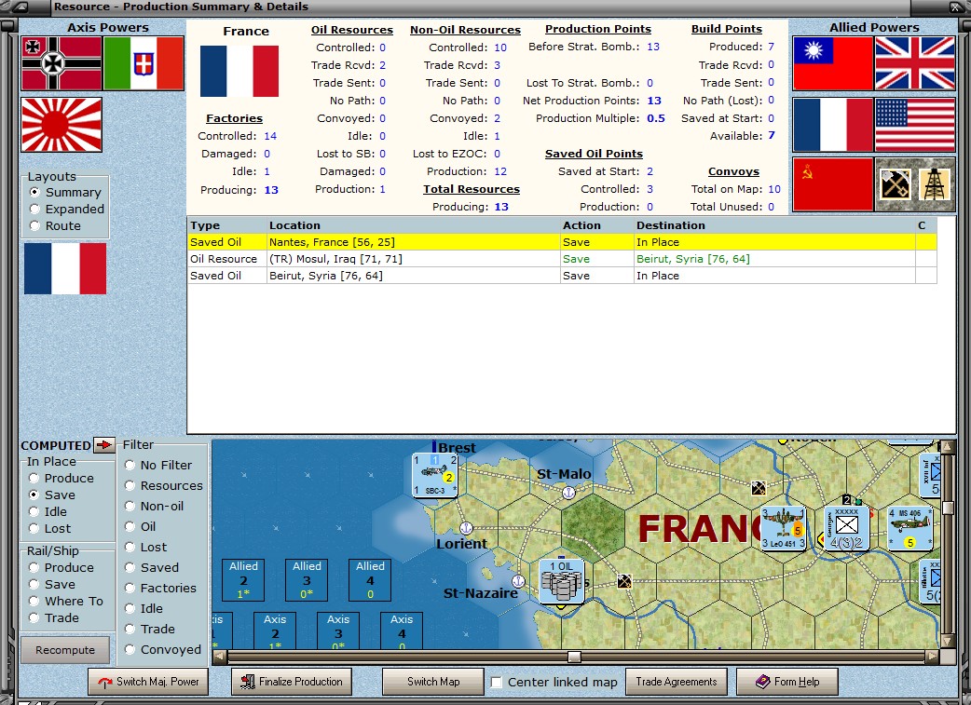971x705 pixels.
Task: Select the Mosul, Iraq Oil Resource row
Action: [x=562, y=259]
